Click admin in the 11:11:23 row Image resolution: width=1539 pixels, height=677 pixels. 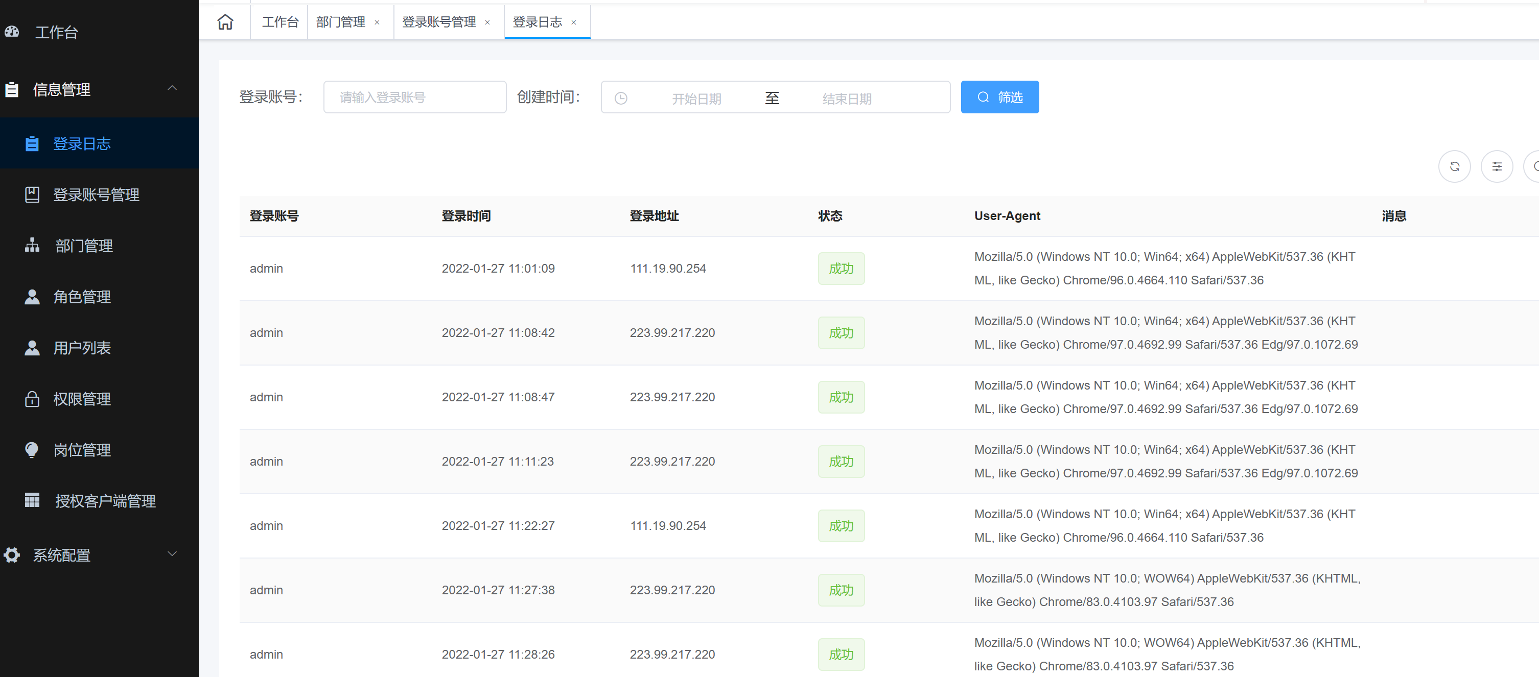click(x=266, y=461)
